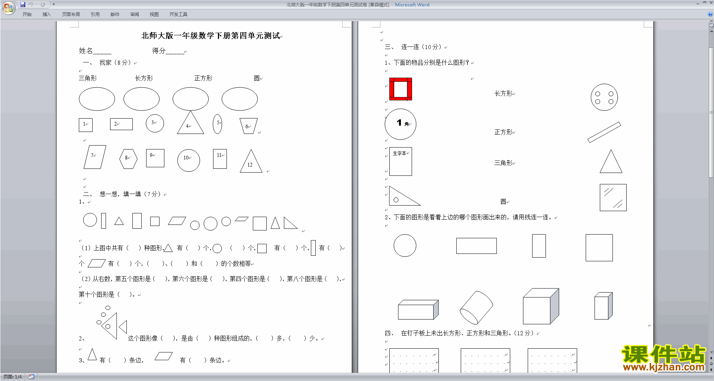Select the 1角 coin circle shape

(x=401, y=124)
